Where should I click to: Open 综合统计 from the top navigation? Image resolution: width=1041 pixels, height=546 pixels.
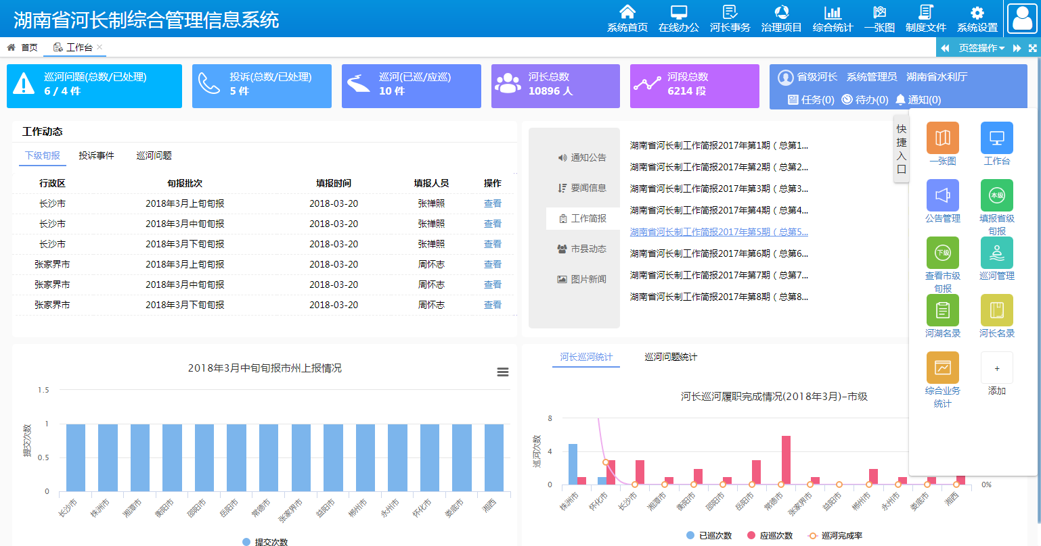[x=833, y=18]
